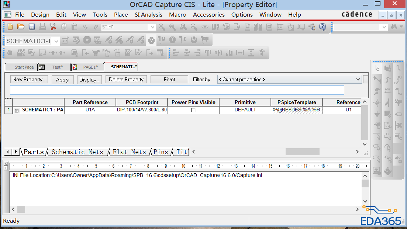Toggle the Voltage bias display V icon
The height and width of the screenshot is (229, 407).
[x=151, y=40]
